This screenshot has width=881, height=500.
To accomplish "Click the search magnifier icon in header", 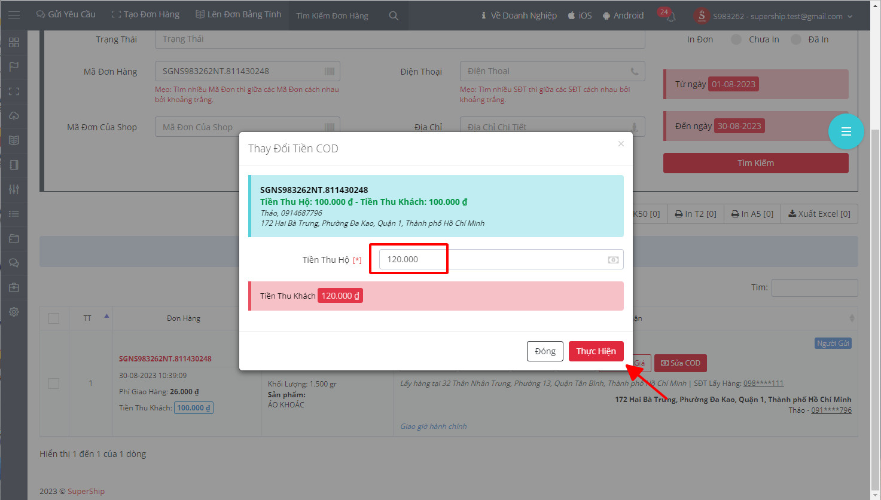I will pos(394,16).
